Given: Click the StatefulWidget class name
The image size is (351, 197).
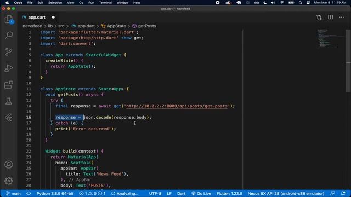Looking at the screenshot, I should click(103, 55).
